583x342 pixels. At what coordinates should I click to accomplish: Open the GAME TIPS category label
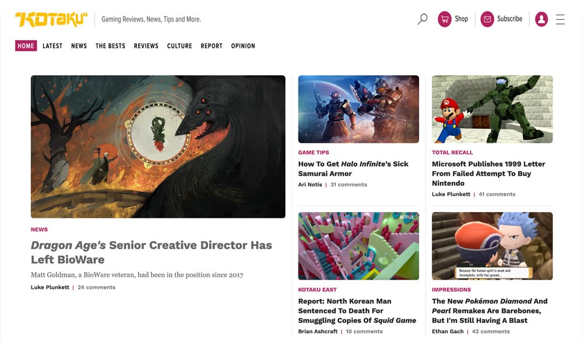pos(312,152)
